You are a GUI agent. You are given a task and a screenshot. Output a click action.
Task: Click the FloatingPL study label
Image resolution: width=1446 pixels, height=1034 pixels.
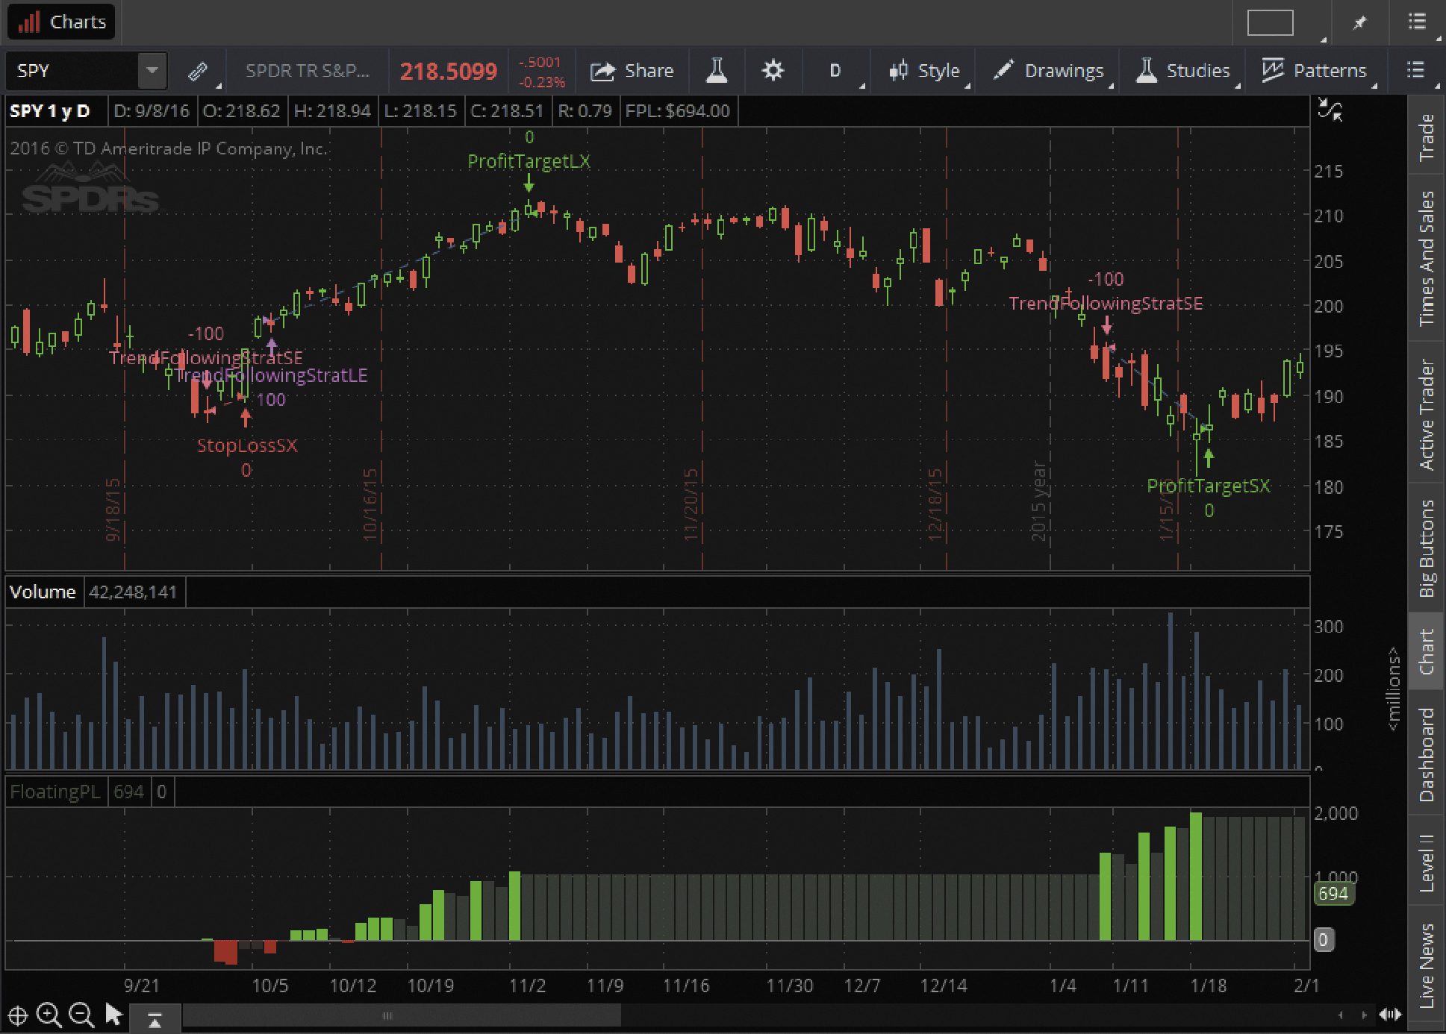(x=55, y=792)
